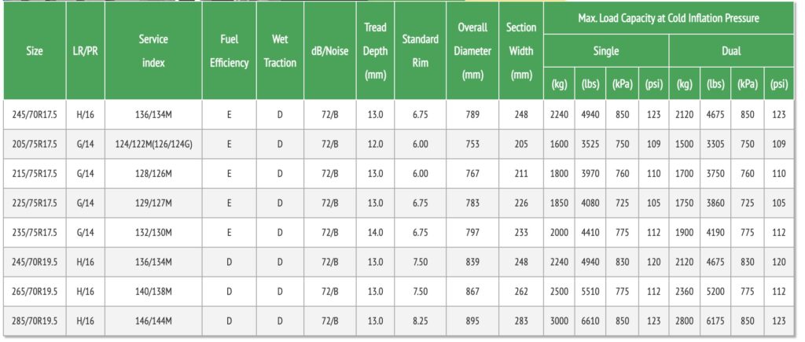This screenshot has height=342, width=805.
Task: Click the 265/70R19.5 size cell
Action: pyautogui.click(x=35, y=292)
